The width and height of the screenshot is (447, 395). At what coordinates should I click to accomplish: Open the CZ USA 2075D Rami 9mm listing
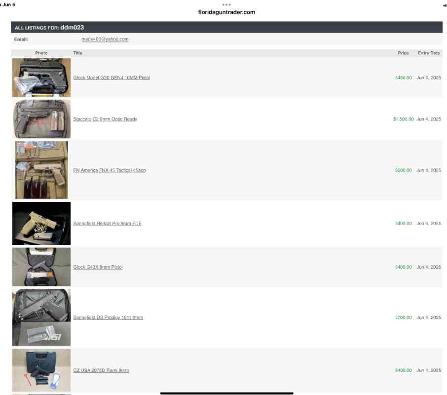click(x=101, y=370)
